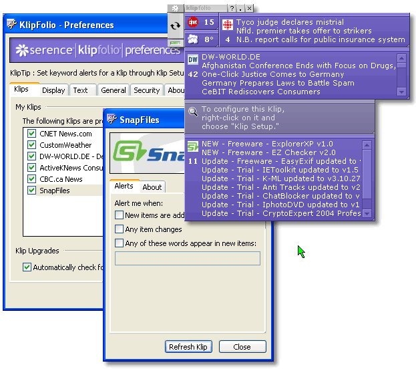Click the SnapFiles Klip icon
The height and width of the screenshot is (369, 416).
click(x=193, y=147)
